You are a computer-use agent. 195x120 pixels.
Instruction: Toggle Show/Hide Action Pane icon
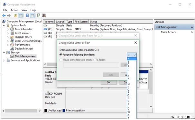point(32,15)
